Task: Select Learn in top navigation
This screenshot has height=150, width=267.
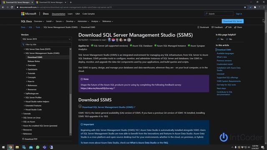Action: [70, 14]
